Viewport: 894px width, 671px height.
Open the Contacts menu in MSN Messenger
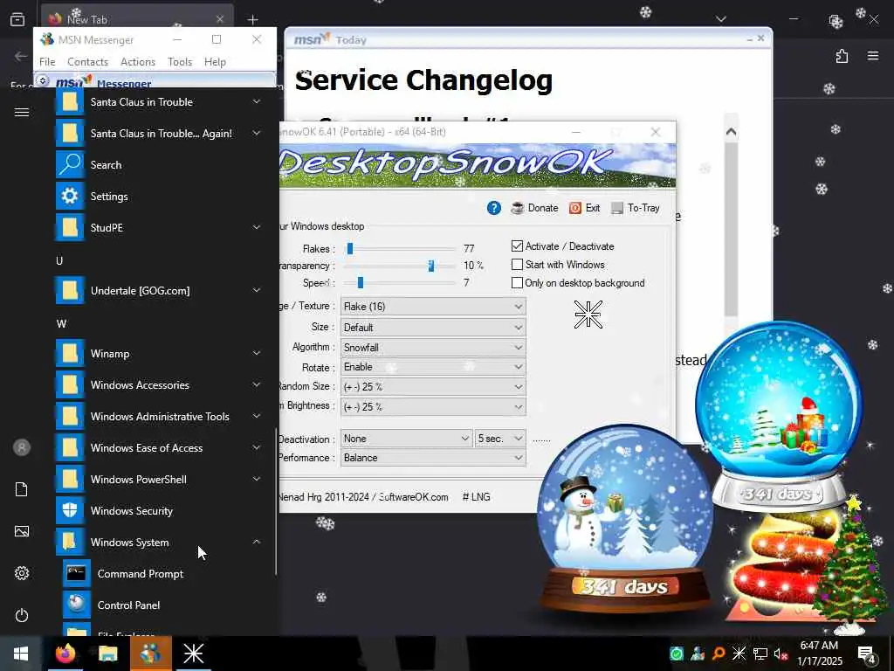[88, 62]
